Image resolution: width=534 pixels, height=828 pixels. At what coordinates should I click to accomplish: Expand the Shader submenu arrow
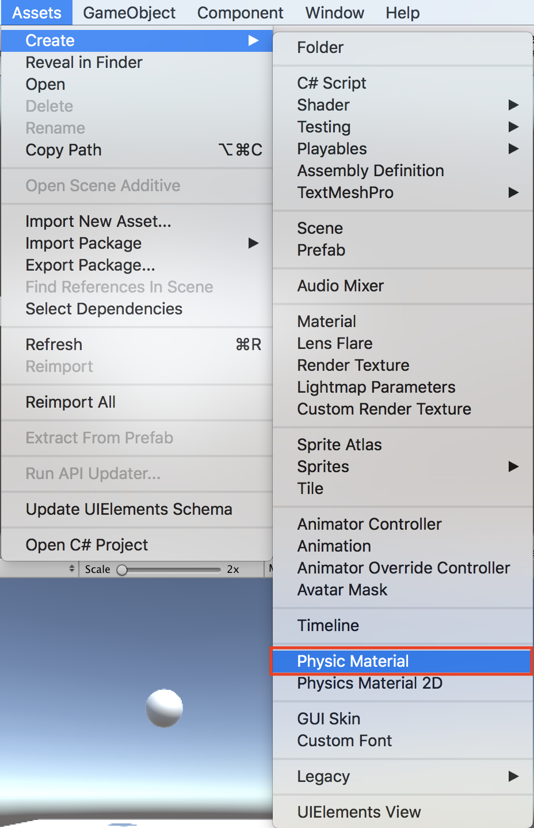tap(513, 105)
